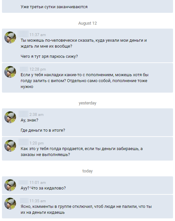Open blurred sender name beside 1:20 pm
Image resolution: width=175 pixels, height=221 pixels.
tap(24, 142)
